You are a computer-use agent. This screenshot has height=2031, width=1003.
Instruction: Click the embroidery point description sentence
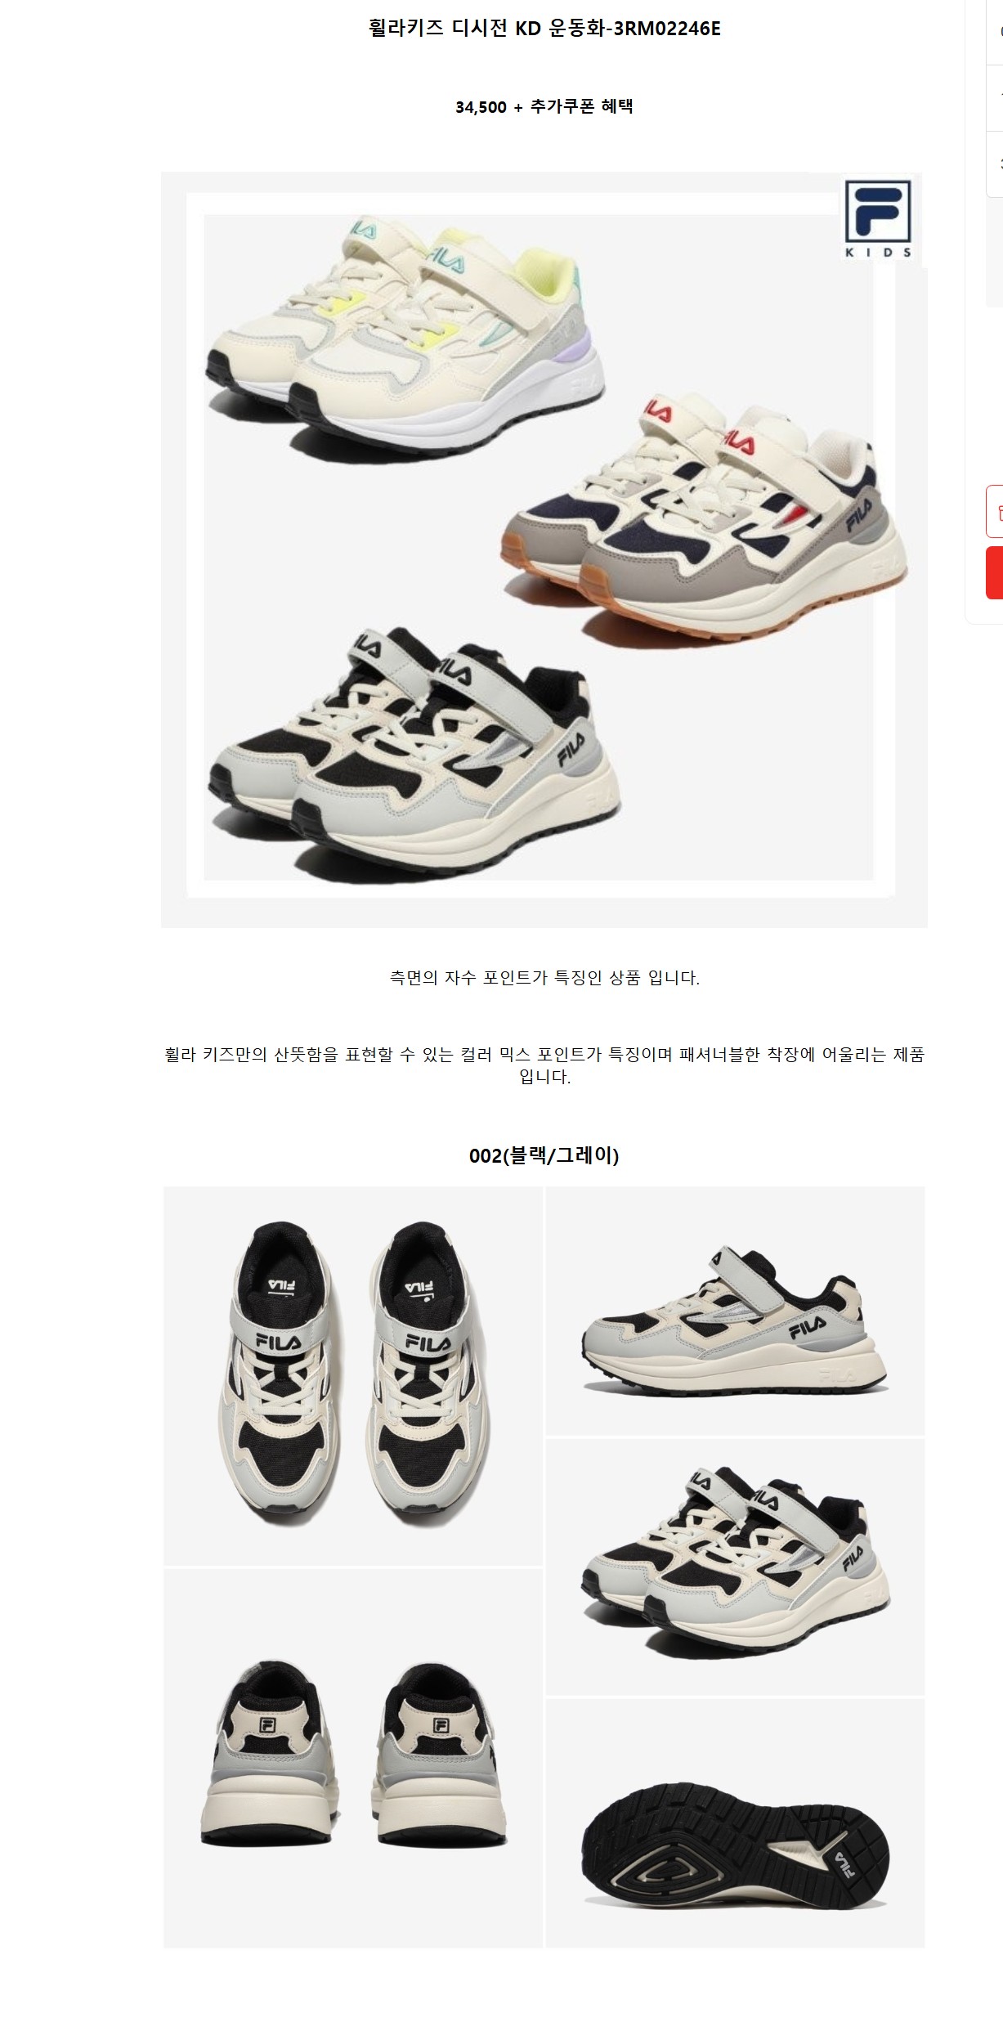(x=544, y=977)
